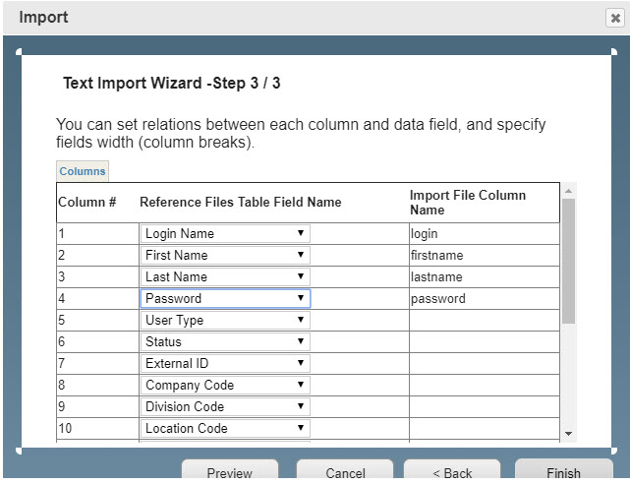Close the Import dialog with the X icon
This screenshot has width=630, height=484.
coord(614,18)
